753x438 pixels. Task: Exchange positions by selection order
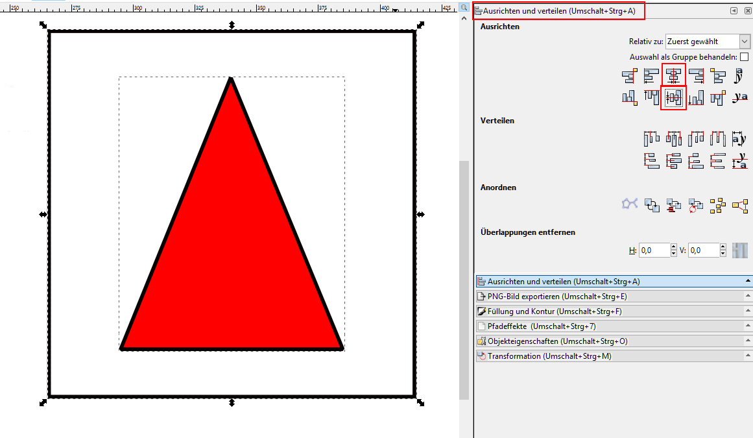[x=651, y=206]
